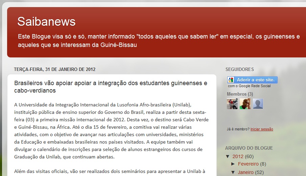Image resolution: width=306 pixels, height=176 pixels.
Task: Click the 'Seguidores' widget heading
Action: coord(239,69)
